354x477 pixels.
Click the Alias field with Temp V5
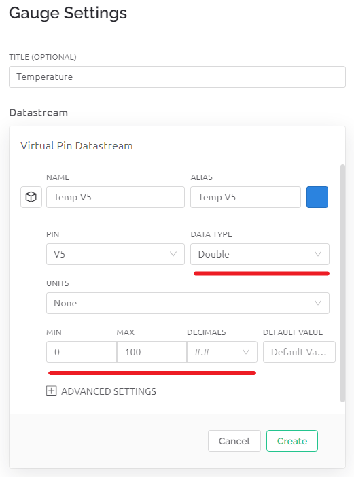(245, 197)
